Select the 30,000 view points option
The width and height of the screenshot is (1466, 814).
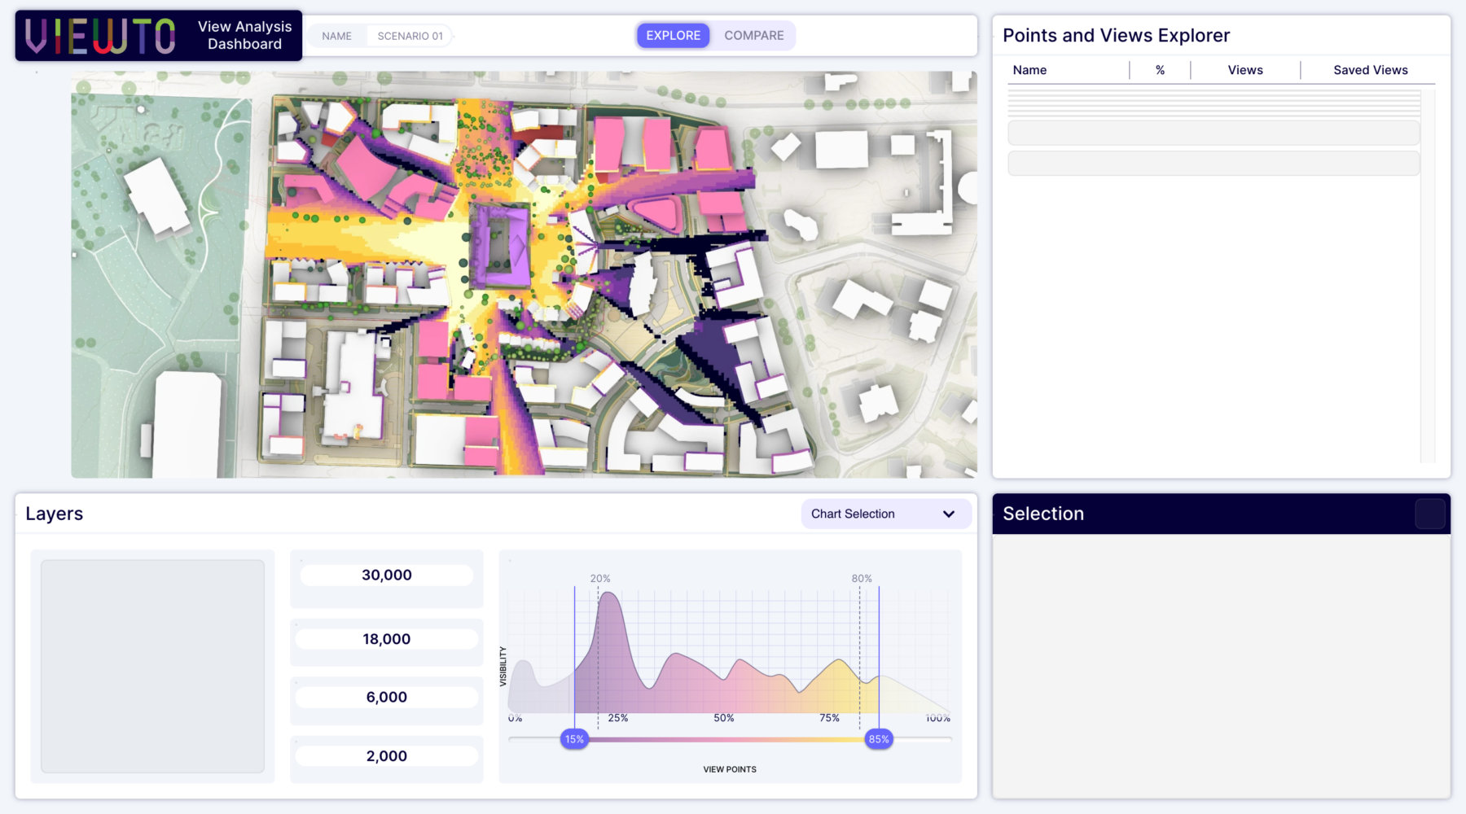[386, 575]
